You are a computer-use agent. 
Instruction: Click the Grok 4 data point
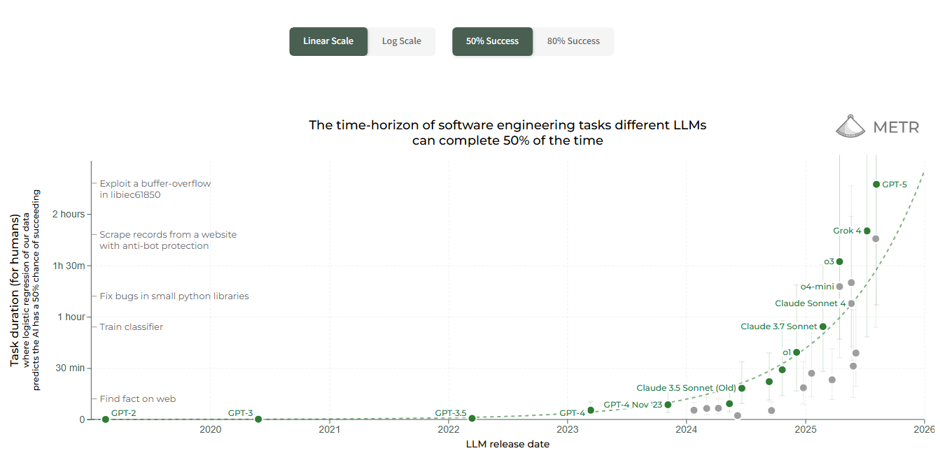click(867, 231)
